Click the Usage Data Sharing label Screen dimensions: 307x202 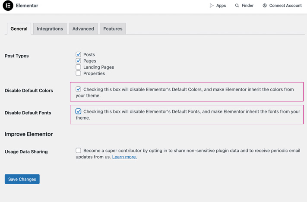[26, 151]
